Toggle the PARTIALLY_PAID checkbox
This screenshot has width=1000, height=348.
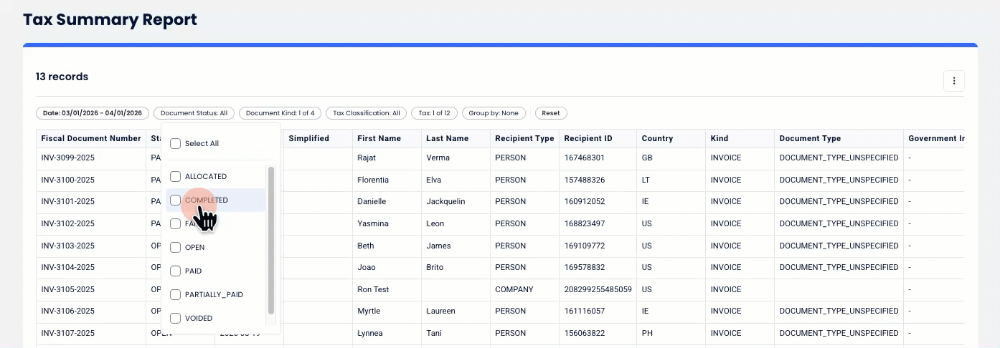point(175,294)
